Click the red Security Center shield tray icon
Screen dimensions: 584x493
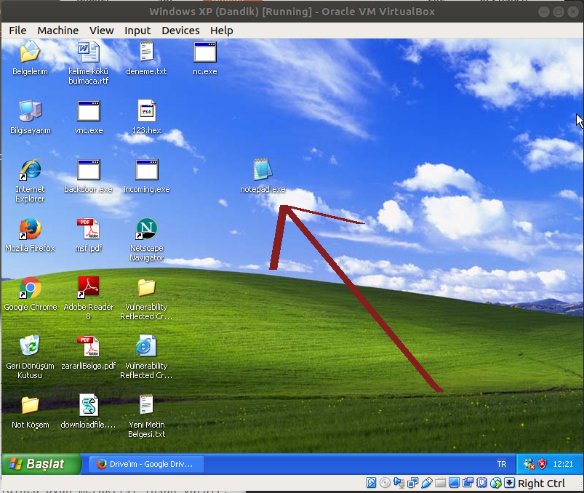coord(543,464)
